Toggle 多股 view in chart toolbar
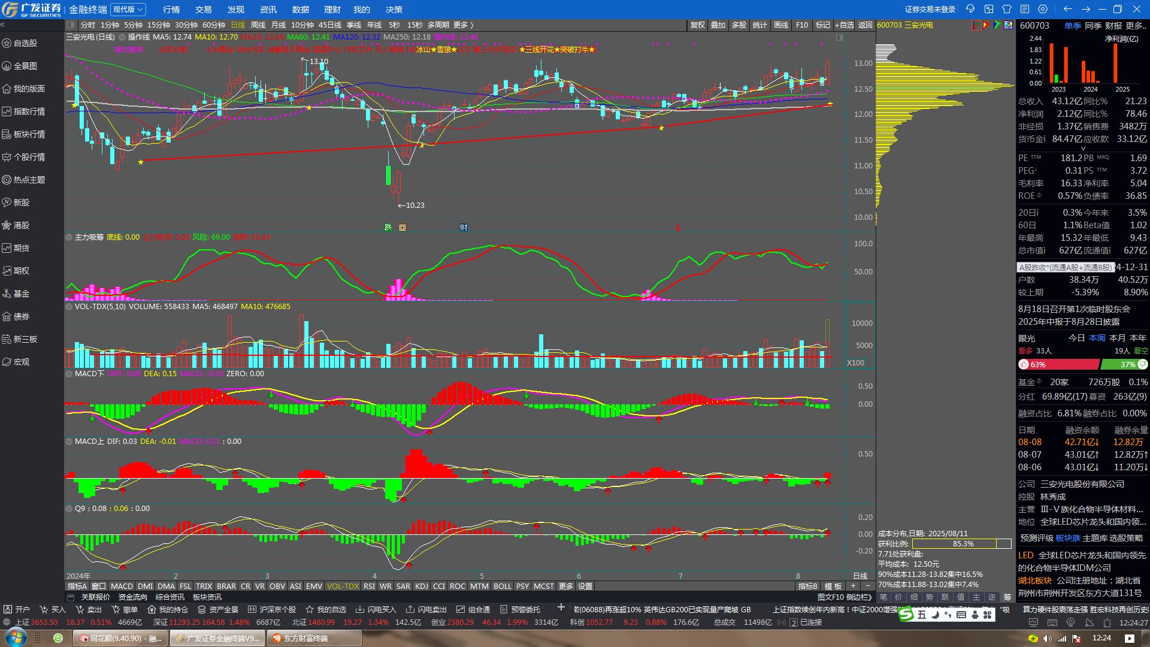 (739, 25)
